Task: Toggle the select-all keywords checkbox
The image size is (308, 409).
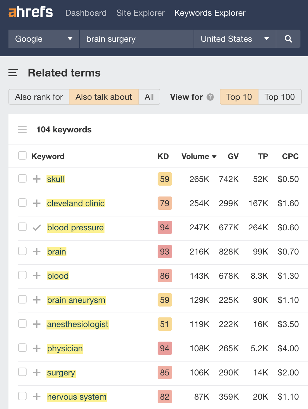Action: 22,155
